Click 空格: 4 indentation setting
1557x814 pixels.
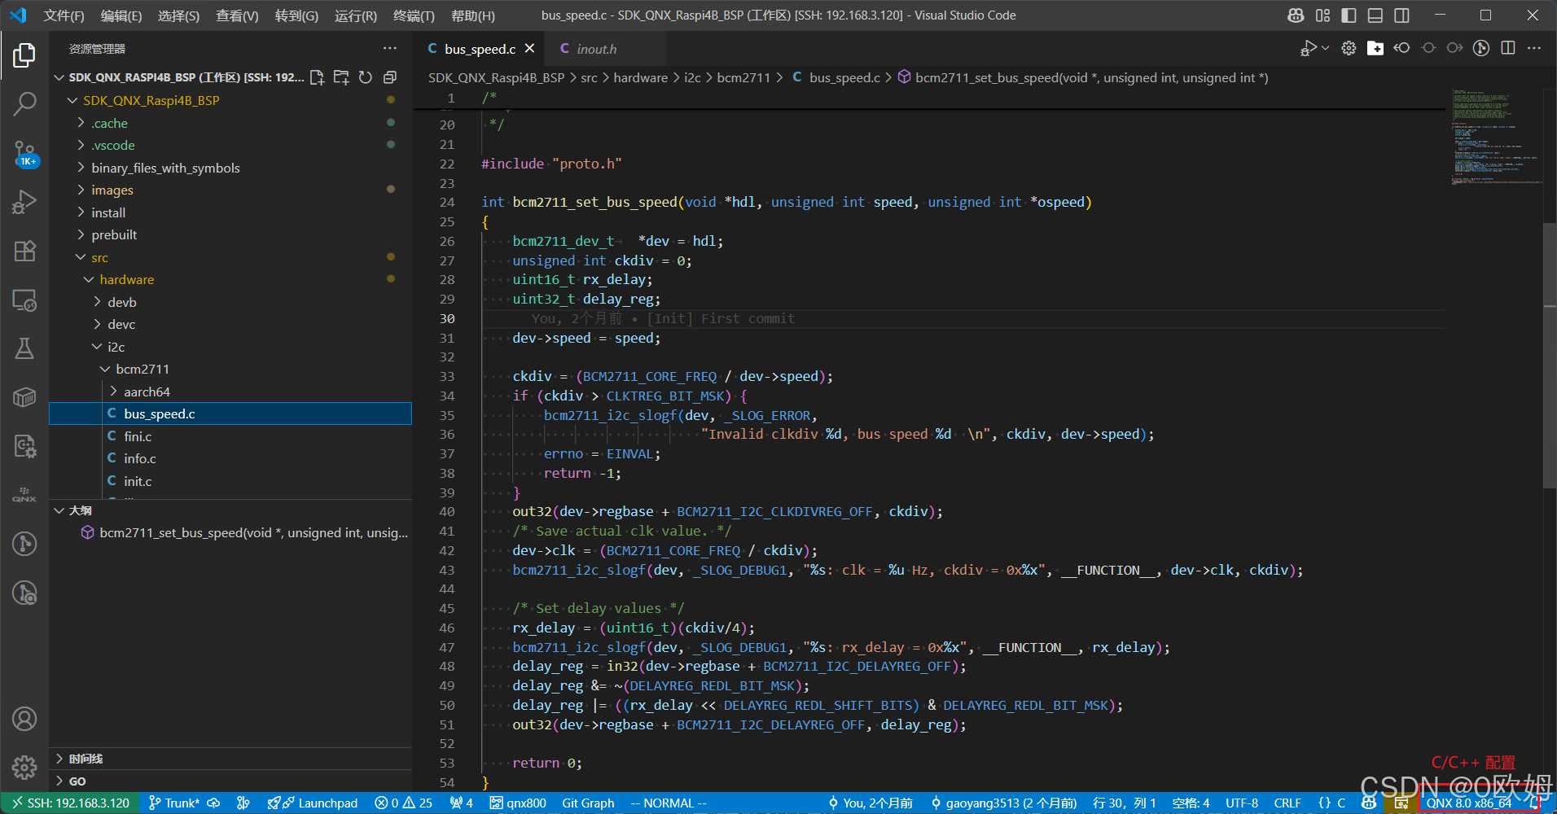point(1191,803)
